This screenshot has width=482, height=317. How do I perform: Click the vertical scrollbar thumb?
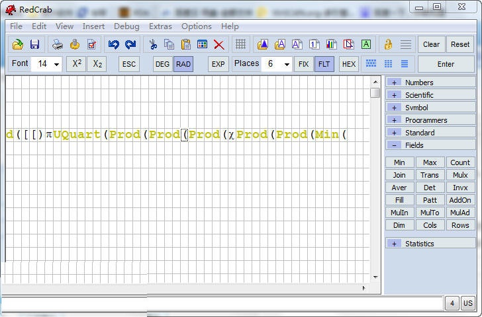click(x=375, y=93)
